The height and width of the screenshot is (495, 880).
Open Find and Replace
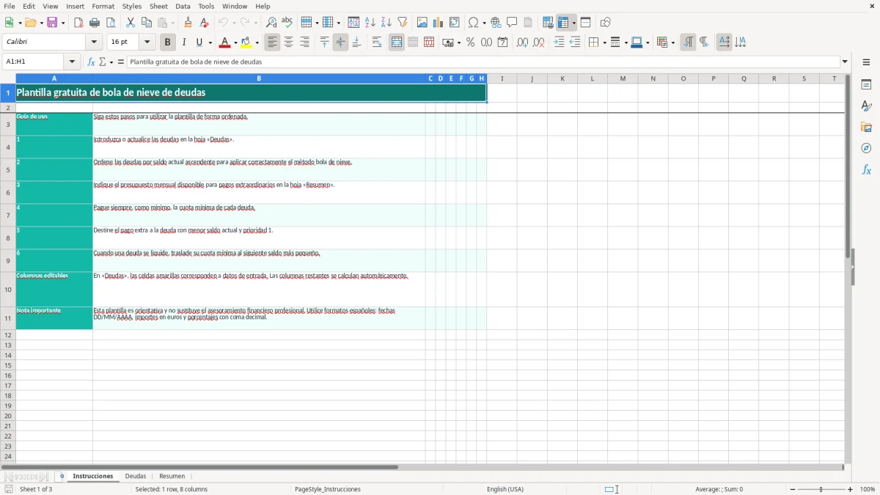point(271,23)
